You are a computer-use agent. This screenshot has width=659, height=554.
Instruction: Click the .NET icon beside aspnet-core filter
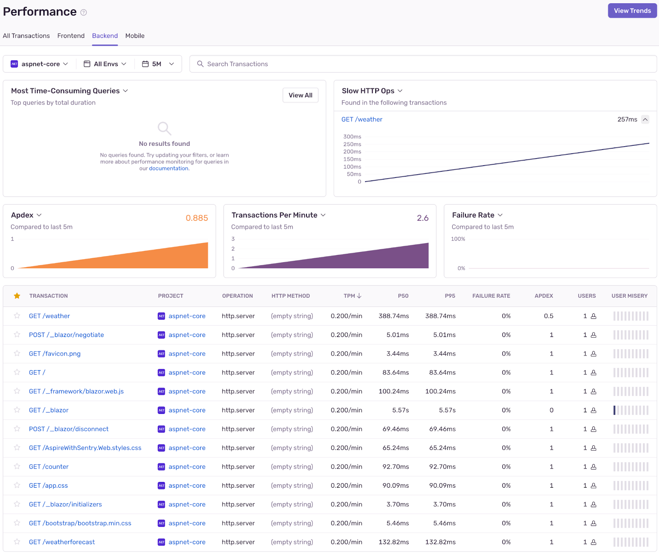(14, 64)
